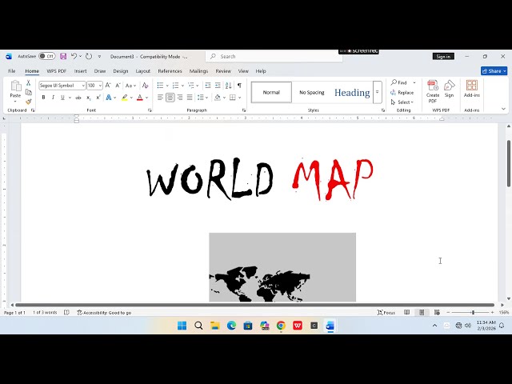Apply superscript formatting
The height and width of the screenshot is (384, 512).
point(98,98)
